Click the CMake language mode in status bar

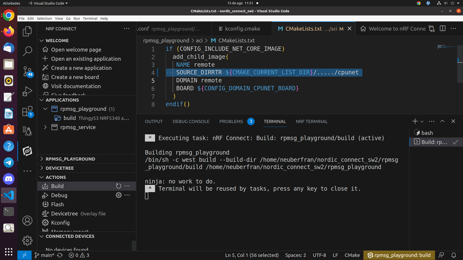tap(352, 255)
